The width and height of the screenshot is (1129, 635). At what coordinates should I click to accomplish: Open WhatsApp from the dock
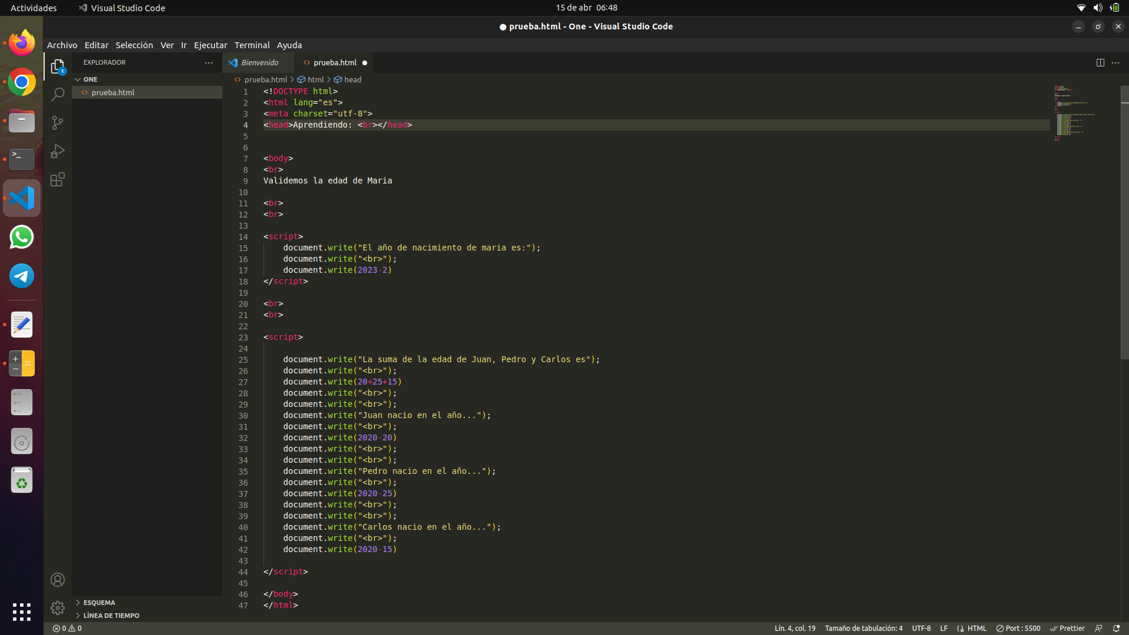(x=22, y=238)
